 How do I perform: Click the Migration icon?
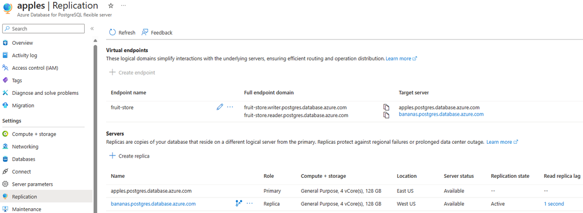(x=5, y=105)
